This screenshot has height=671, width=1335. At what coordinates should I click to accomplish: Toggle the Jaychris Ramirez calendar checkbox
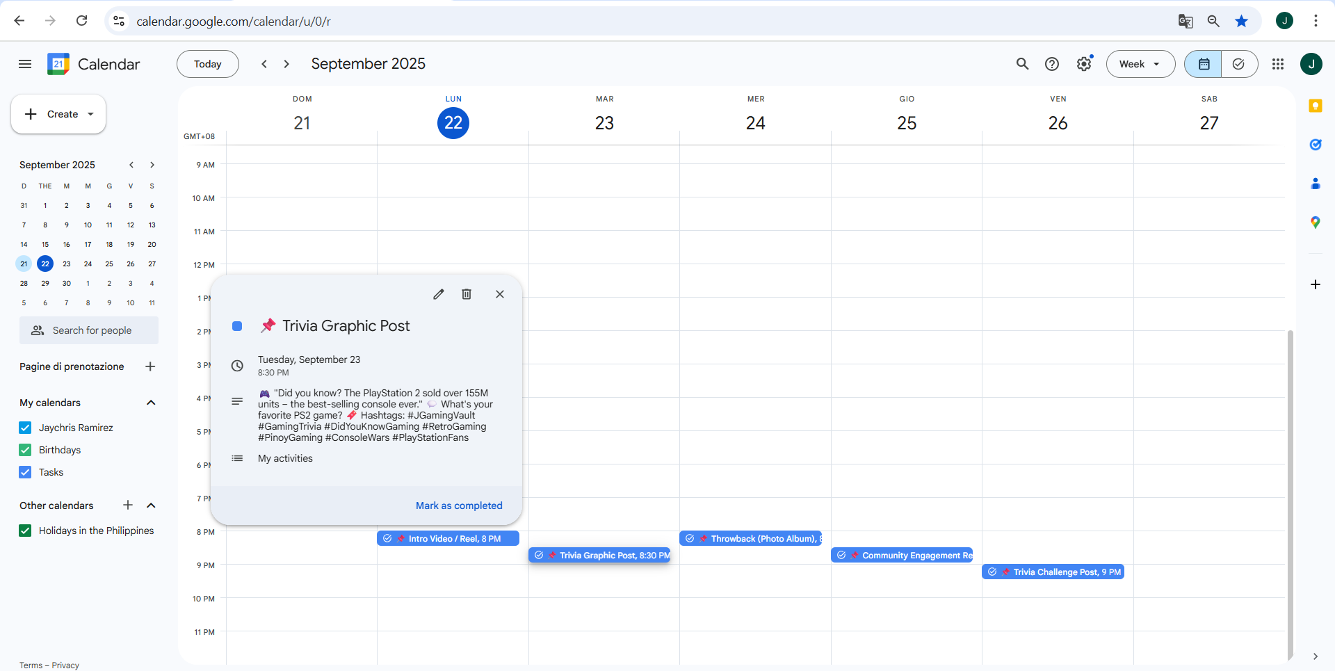pyautogui.click(x=26, y=428)
